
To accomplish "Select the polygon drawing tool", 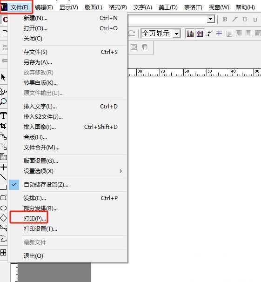I will click(x=3, y=228).
